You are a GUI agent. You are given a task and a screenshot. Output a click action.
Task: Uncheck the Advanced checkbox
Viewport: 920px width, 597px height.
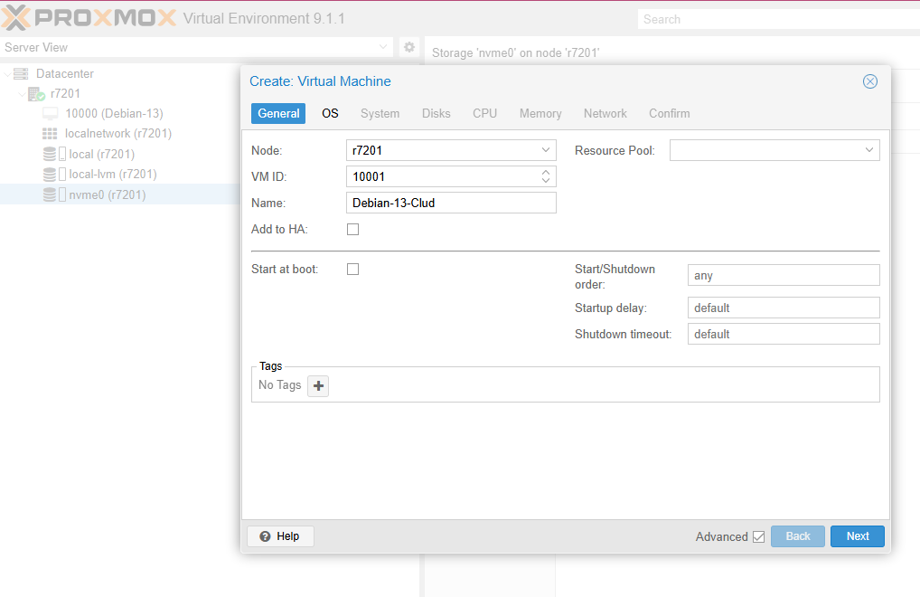pos(758,536)
